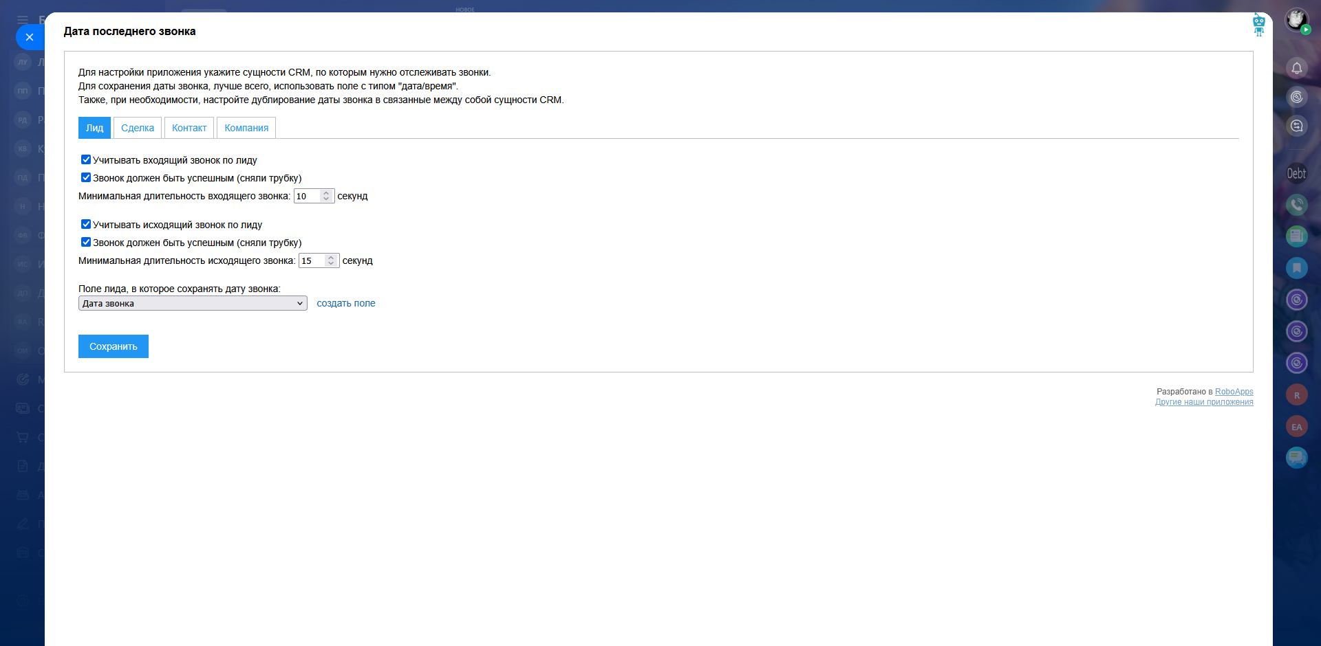Click stepper arrows of outgoing call duration
The height and width of the screenshot is (646, 1321).
331,260
